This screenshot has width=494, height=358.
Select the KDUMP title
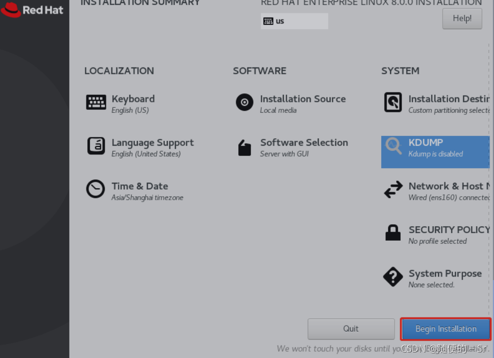click(426, 143)
